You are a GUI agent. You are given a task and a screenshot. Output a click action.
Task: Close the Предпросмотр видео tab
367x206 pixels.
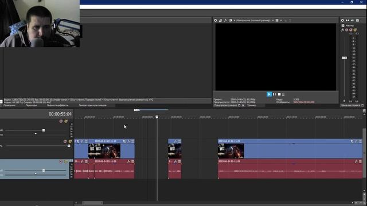click(x=243, y=105)
